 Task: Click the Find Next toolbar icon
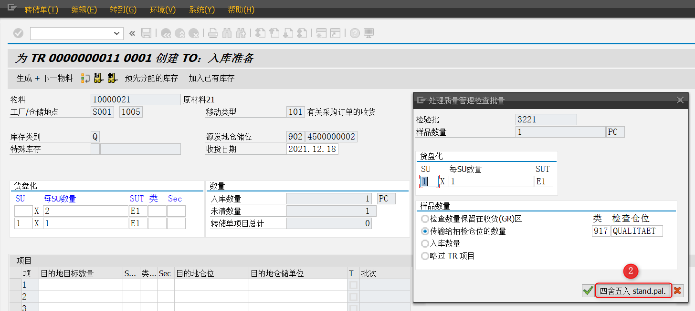point(241,33)
